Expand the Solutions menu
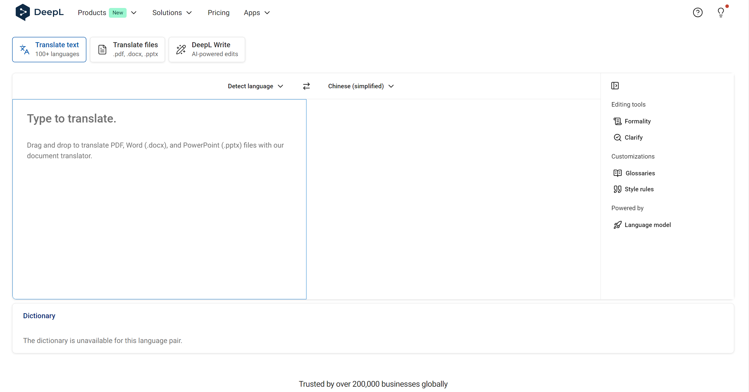 tap(172, 13)
